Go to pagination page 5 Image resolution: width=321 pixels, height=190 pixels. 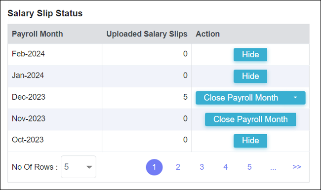[x=249, y=167]
